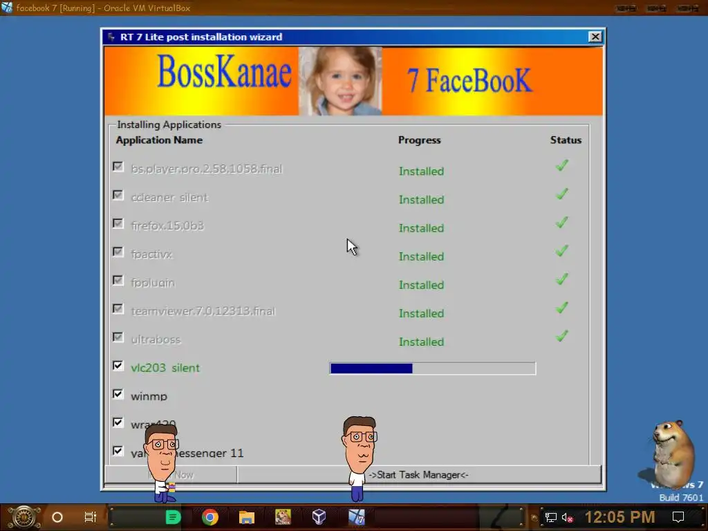Toggle the ccleaner silent checkbox

(x=118, y=195)
